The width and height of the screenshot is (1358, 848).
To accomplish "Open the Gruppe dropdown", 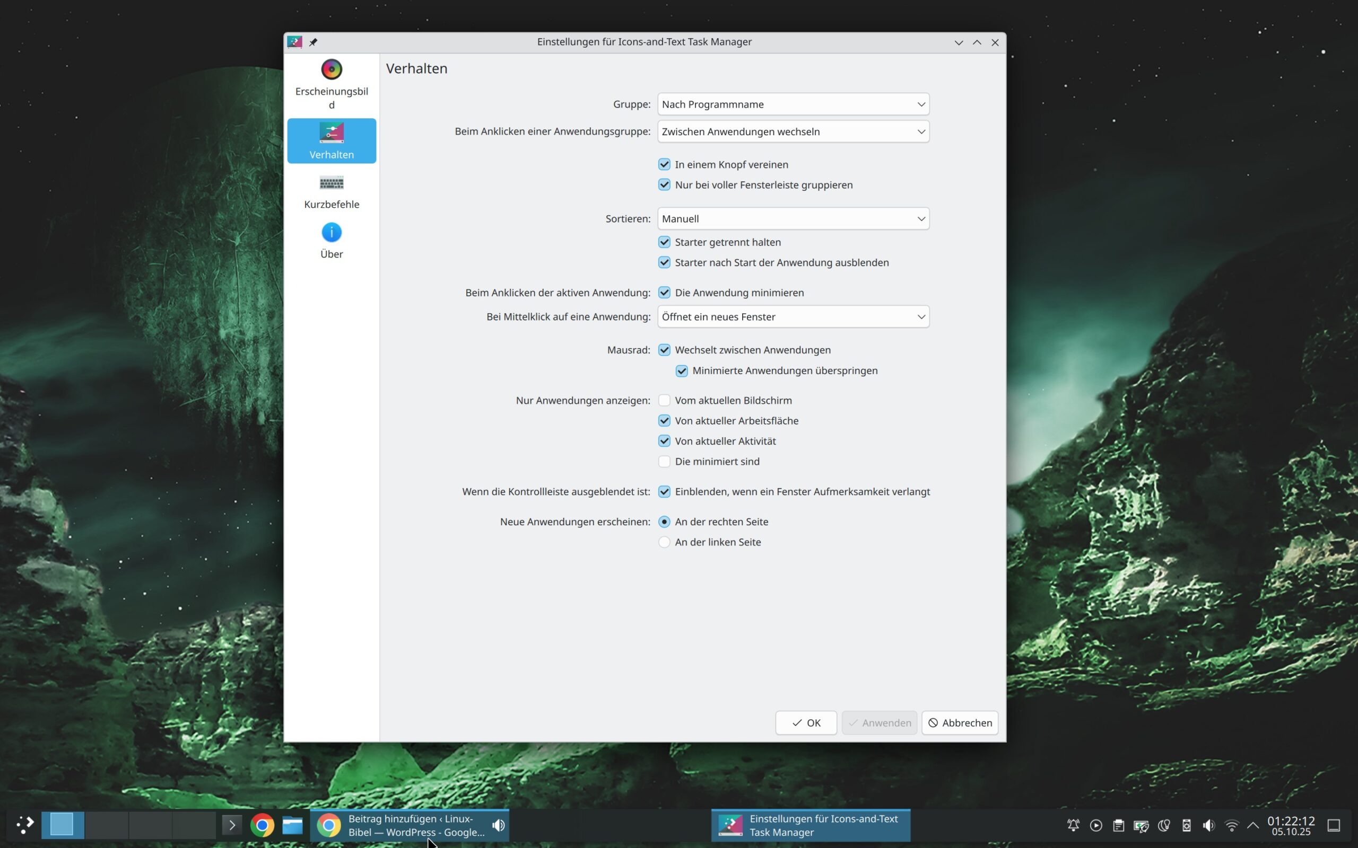I will point(793,104).
